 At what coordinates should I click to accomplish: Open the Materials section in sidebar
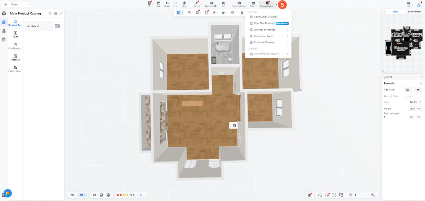coord(15,57)
